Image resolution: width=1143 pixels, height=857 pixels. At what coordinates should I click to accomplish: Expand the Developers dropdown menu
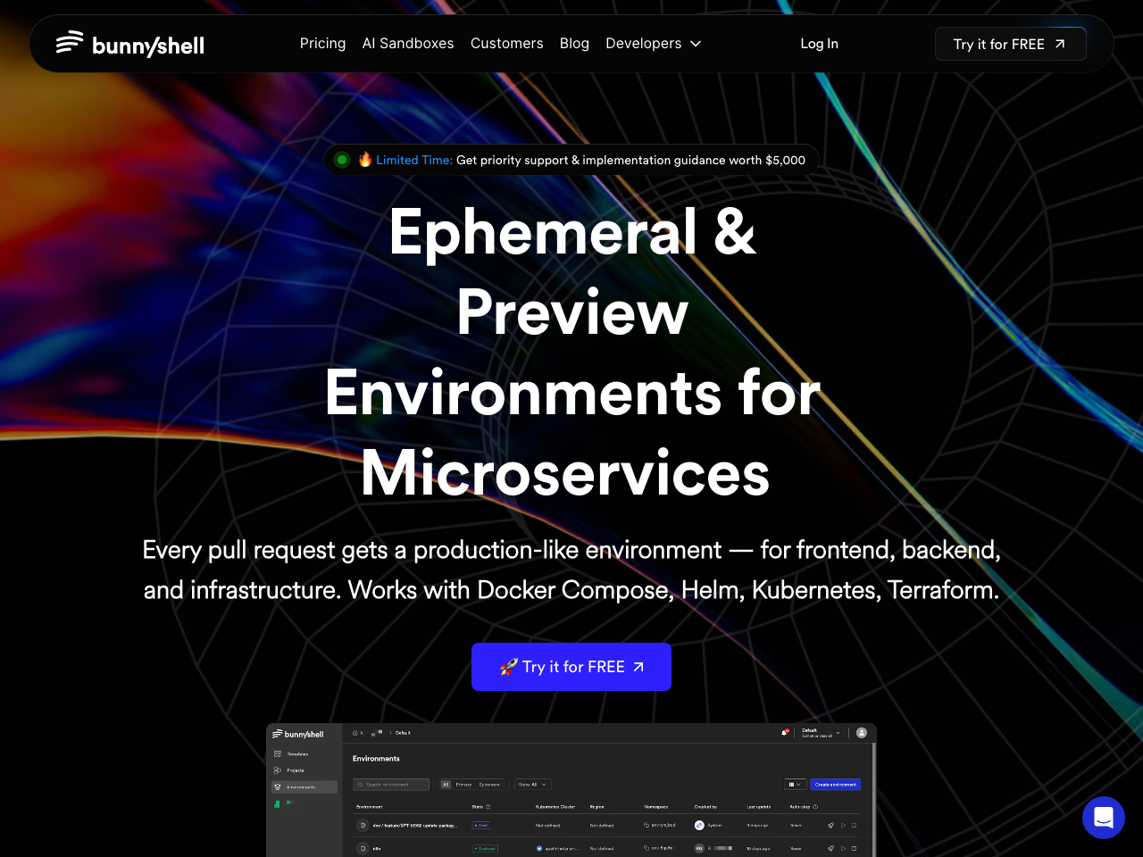[653, 44]
